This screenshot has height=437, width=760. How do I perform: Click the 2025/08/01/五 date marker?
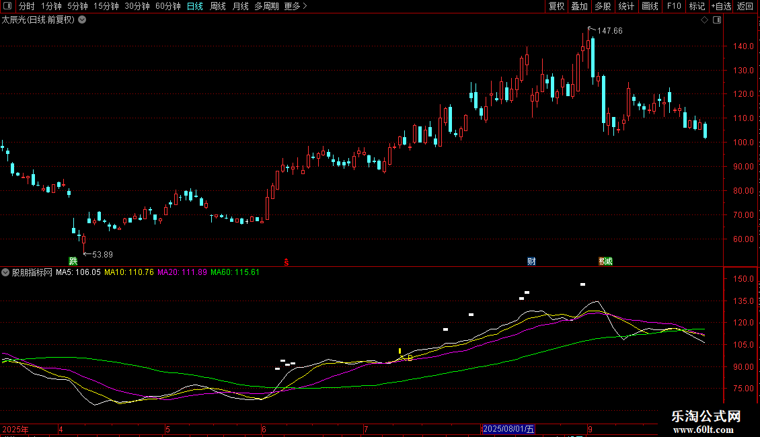(508, 429)
